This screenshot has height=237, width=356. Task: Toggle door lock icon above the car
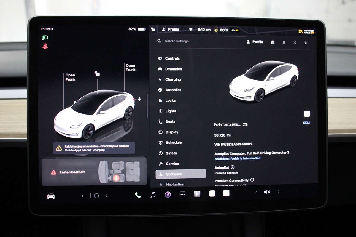point(97,73)
